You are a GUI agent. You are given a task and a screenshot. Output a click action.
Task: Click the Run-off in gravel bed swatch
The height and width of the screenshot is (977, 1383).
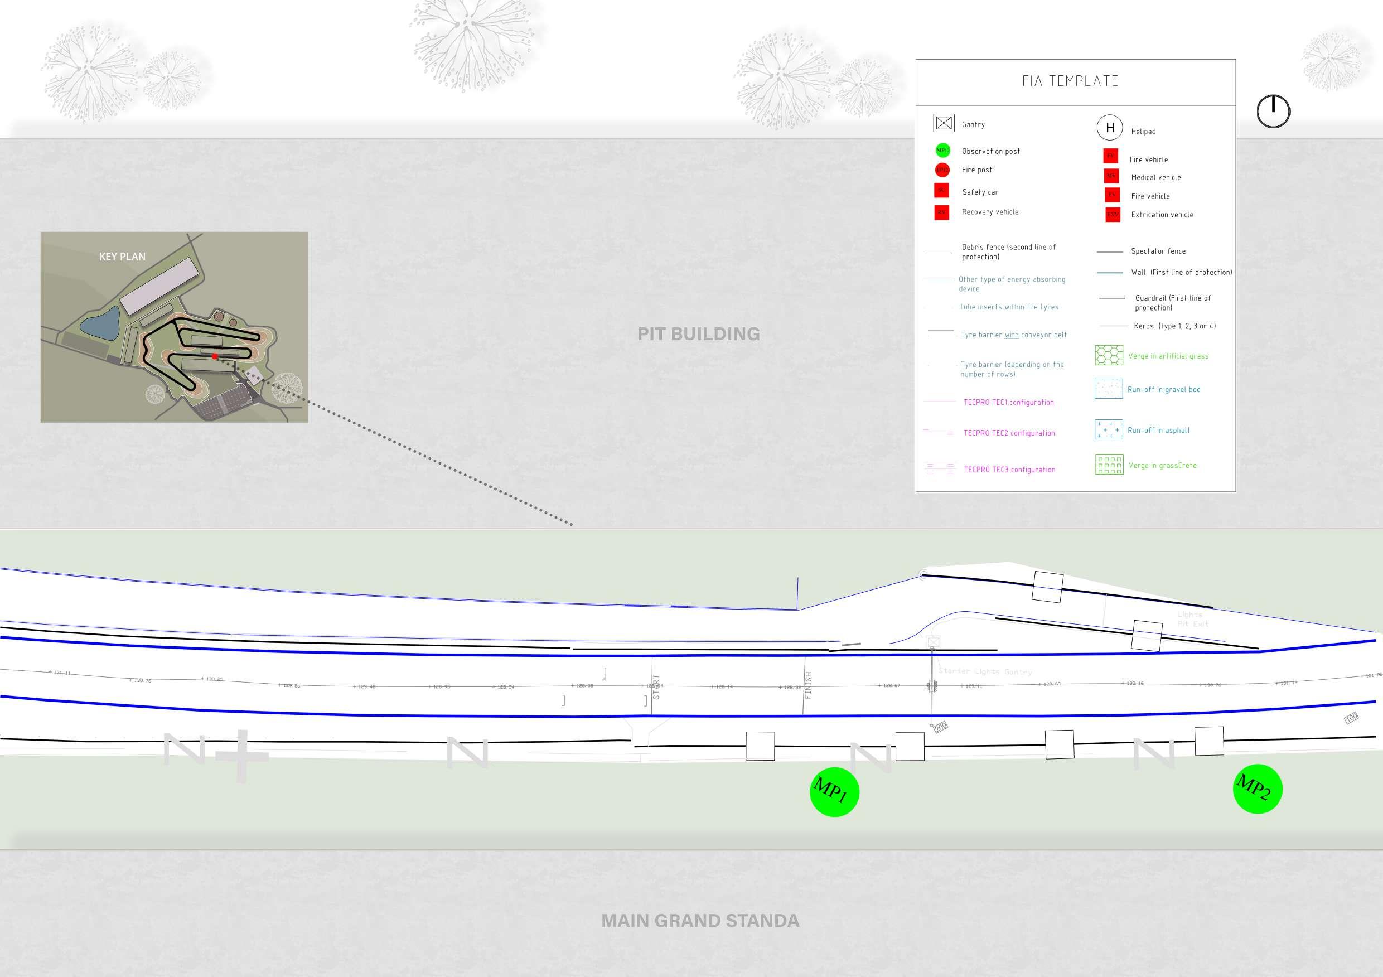coord(1108,389)
